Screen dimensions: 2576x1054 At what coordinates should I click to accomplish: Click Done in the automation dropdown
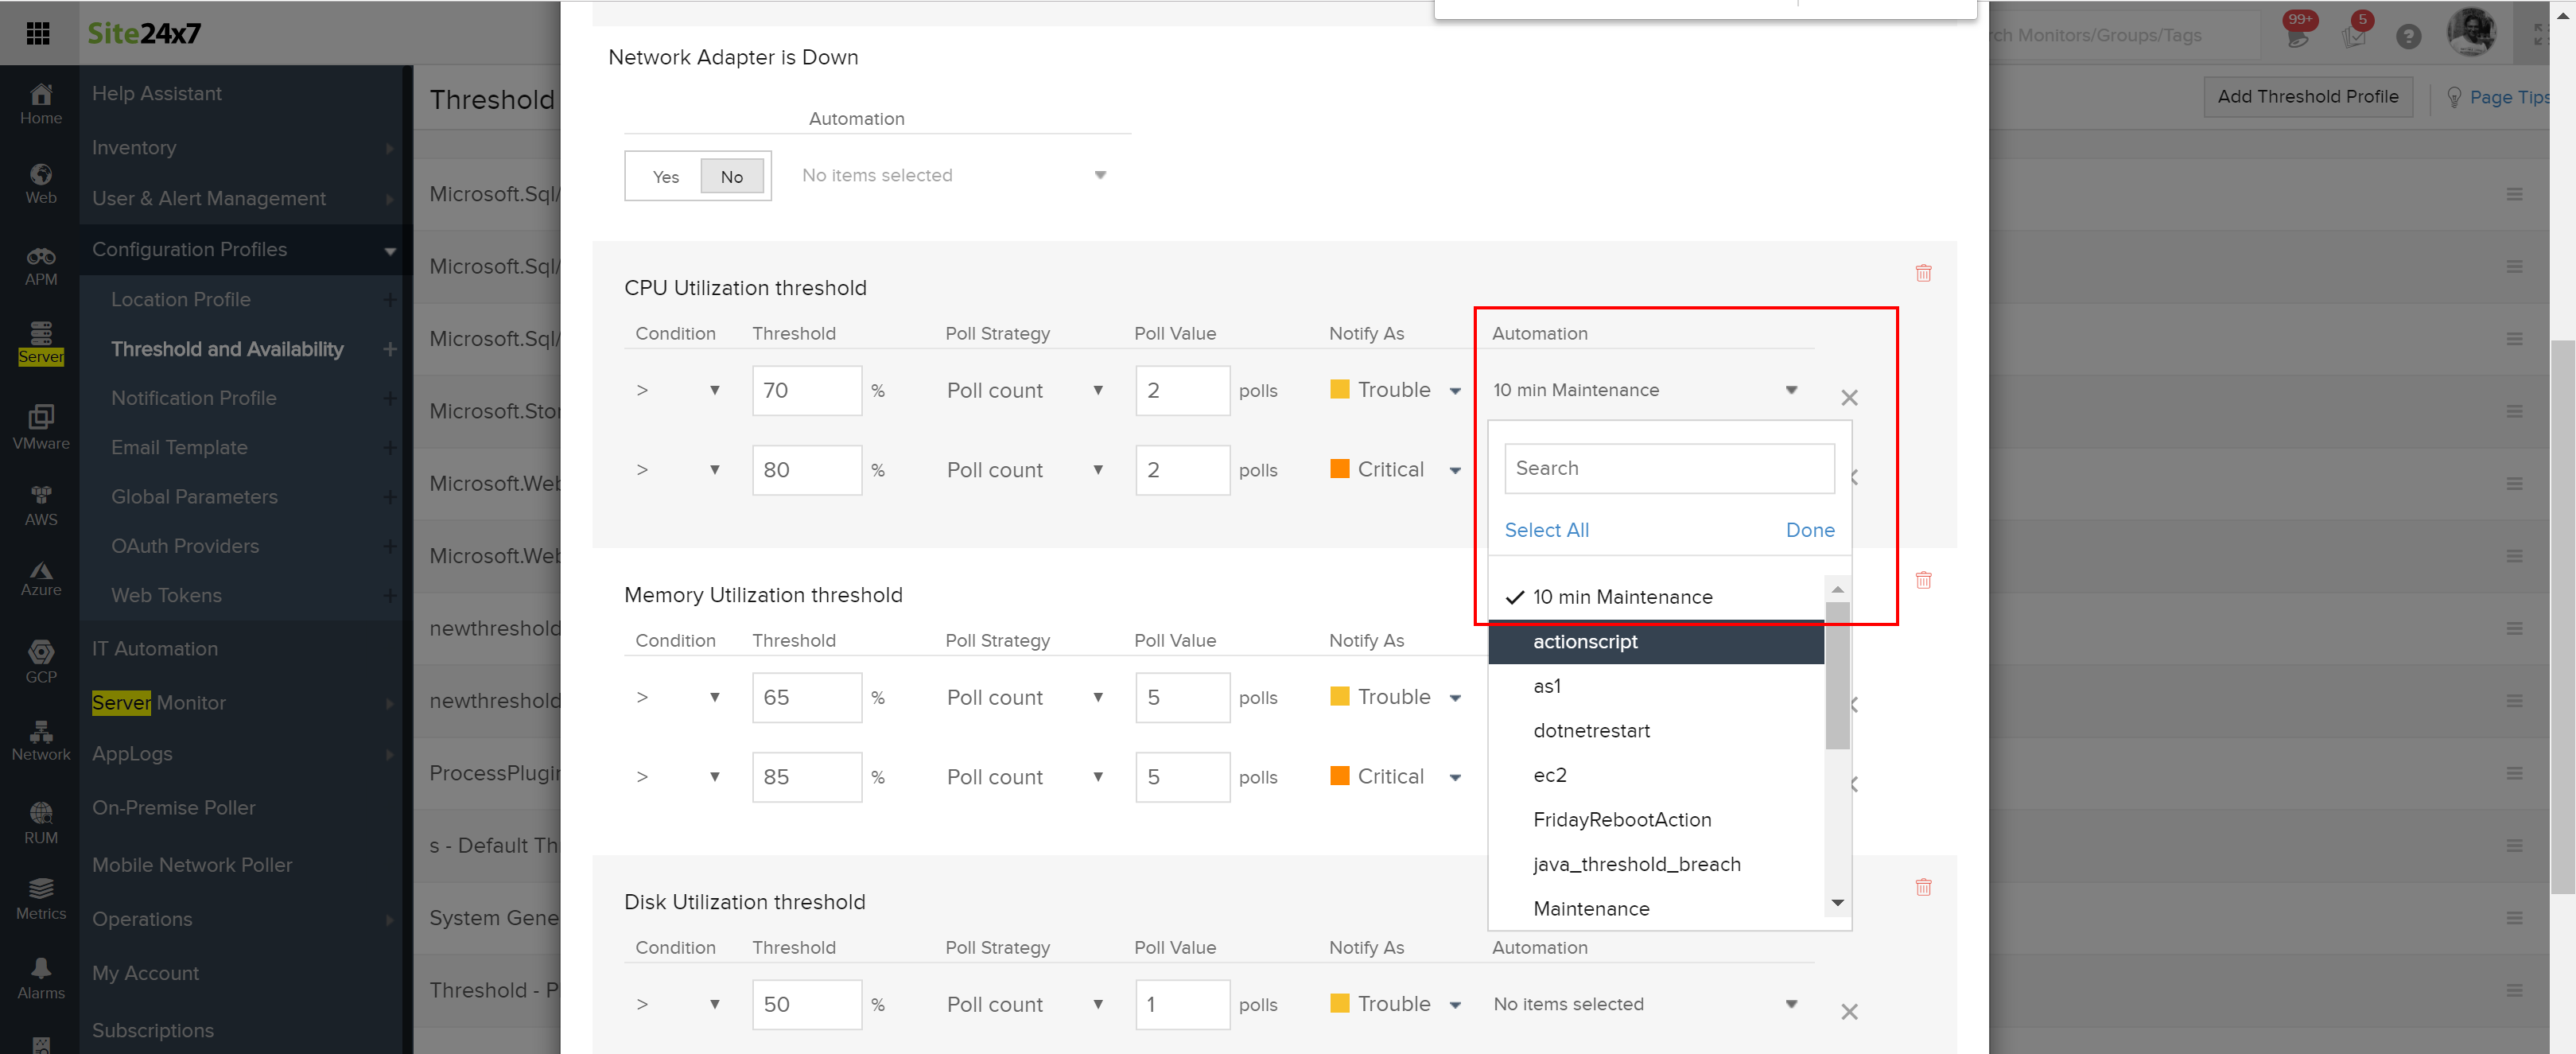click(x=1808, y=530)
